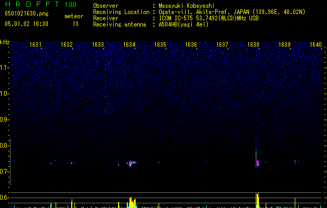
Task: Click the 1639 time axis label
Action: point(284,45)
